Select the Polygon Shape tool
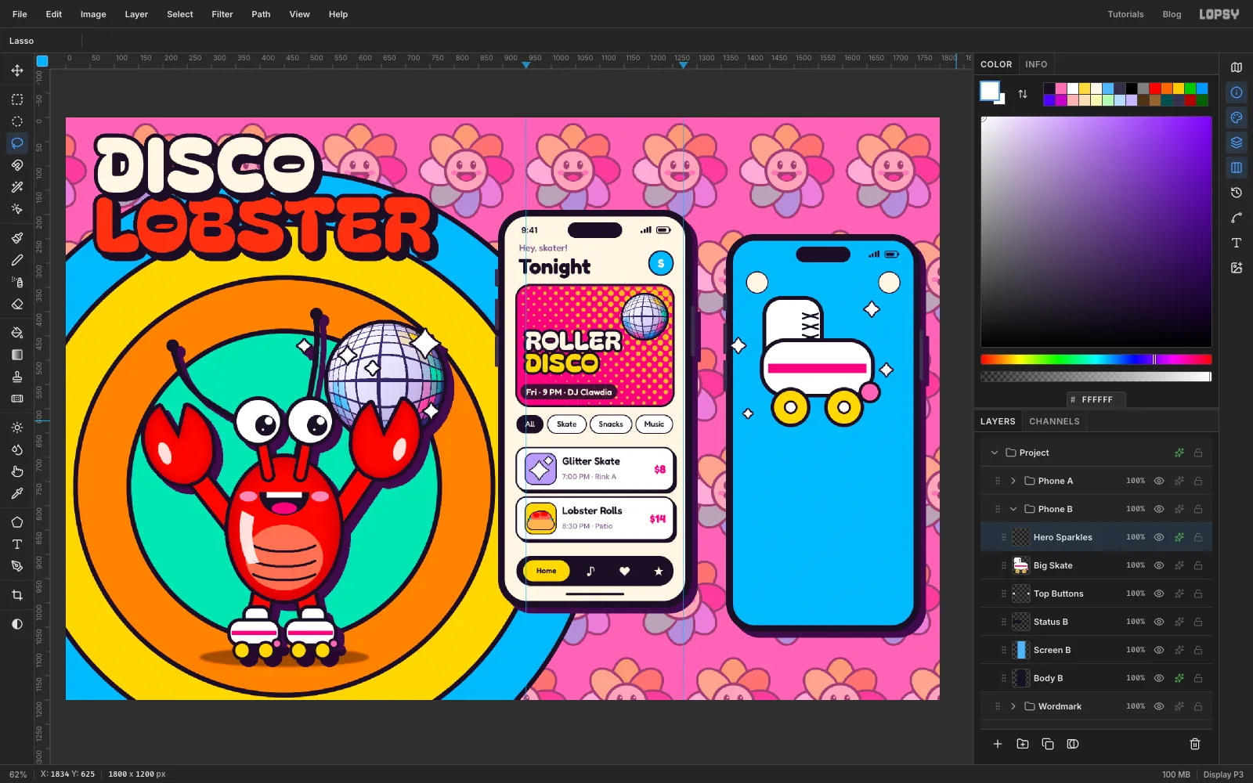 click(x=17, y=522)
